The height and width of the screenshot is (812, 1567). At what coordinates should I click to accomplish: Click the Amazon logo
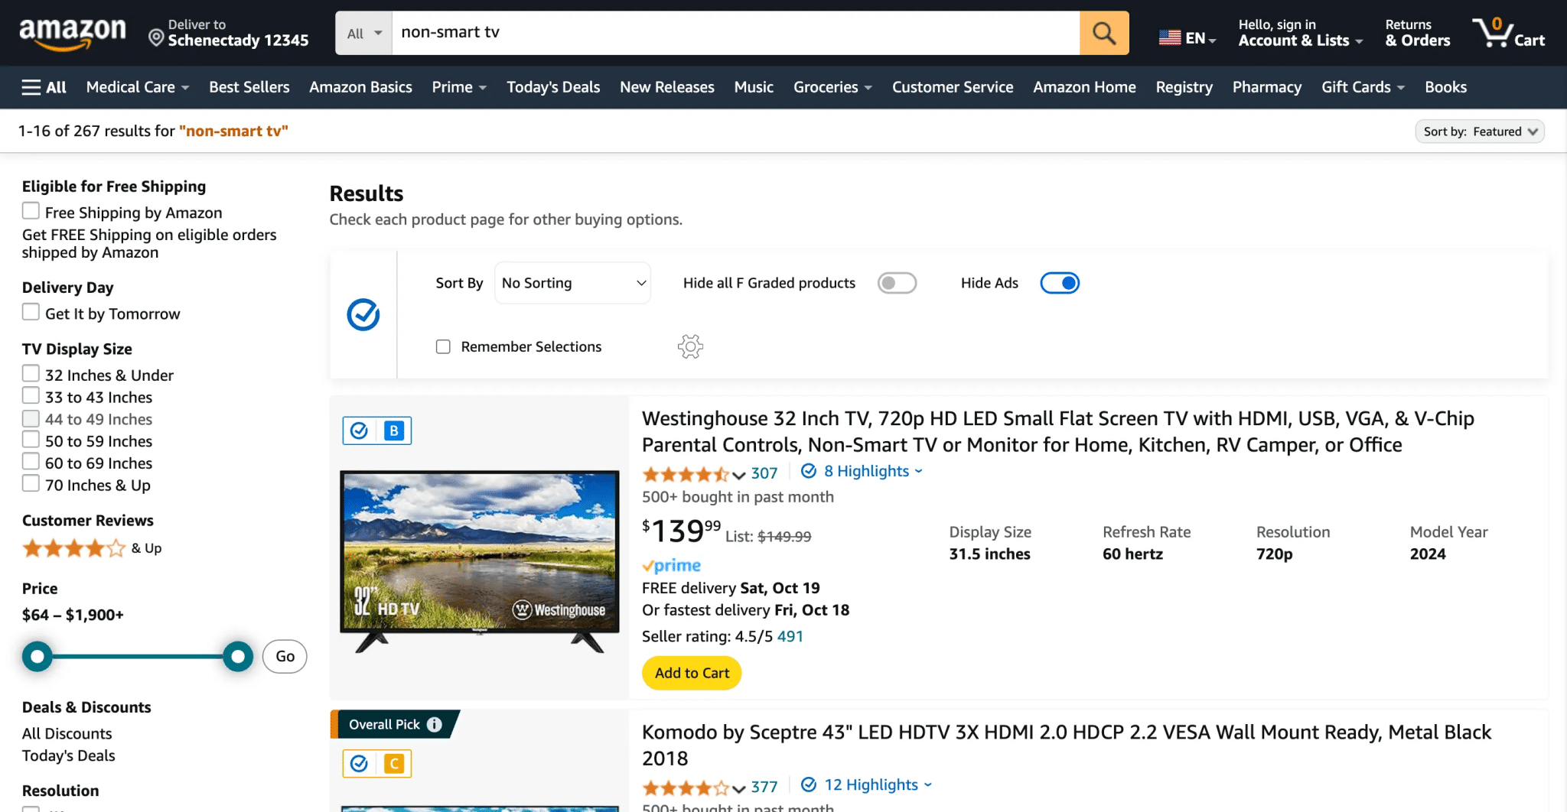[x=73, y=32]
